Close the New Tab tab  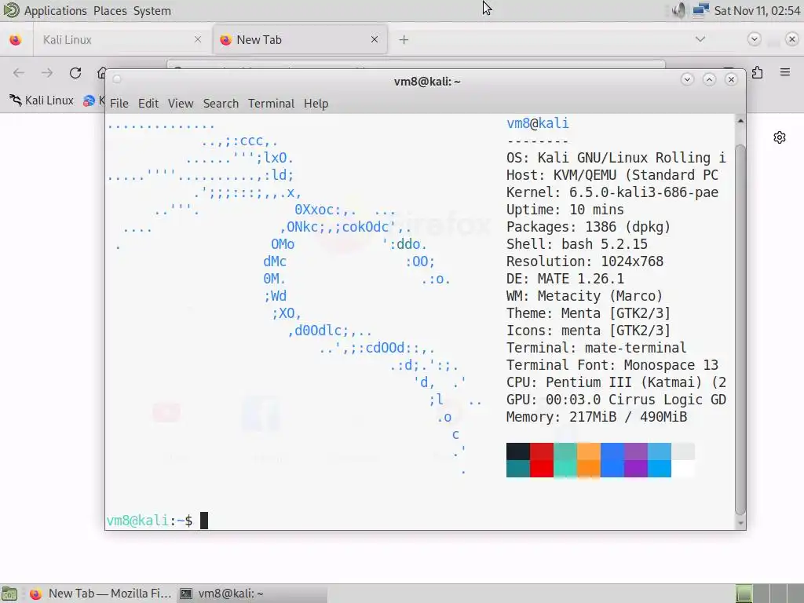point(375,39)
